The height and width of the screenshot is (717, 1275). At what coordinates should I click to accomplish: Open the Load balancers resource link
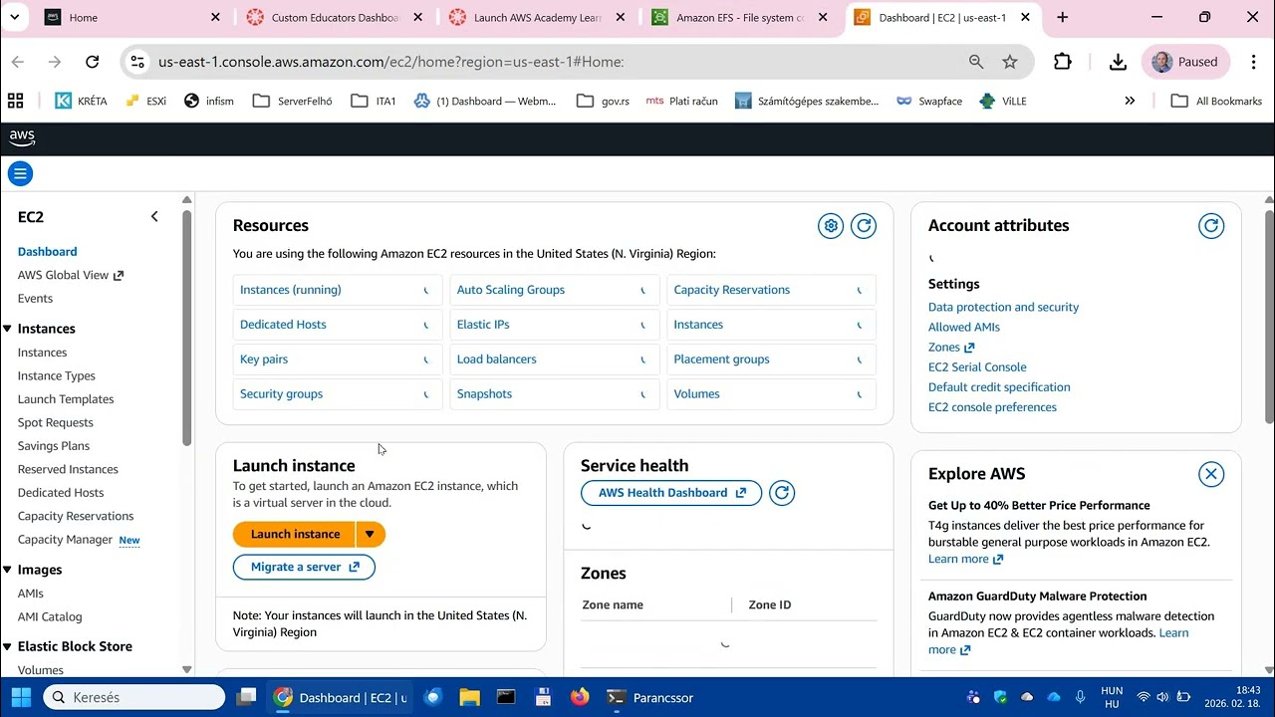click(x=496, y=359)
